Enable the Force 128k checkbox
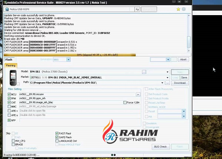 point(125,103)
